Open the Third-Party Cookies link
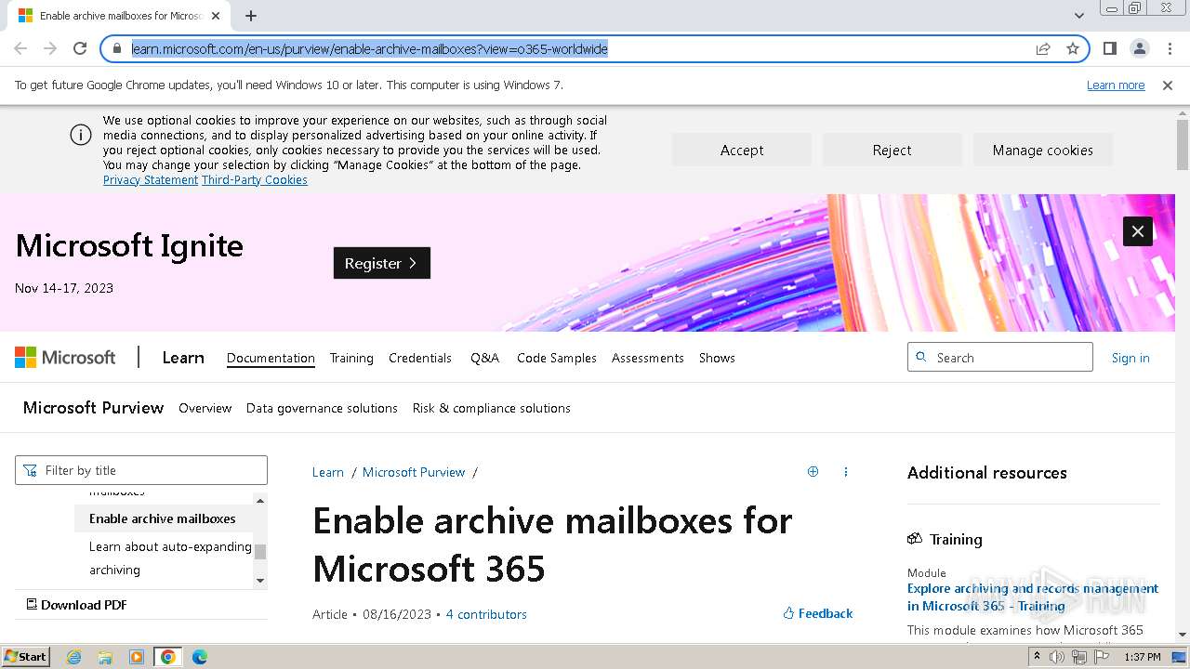Viewport: 1190px width, 669px height. pos(255,180)
